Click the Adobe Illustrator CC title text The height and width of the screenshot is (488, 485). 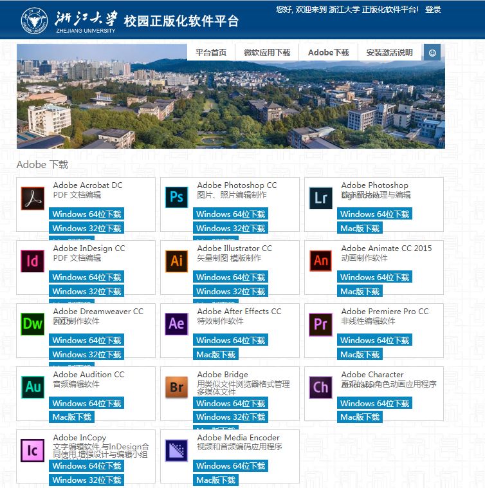click(235, 249)
